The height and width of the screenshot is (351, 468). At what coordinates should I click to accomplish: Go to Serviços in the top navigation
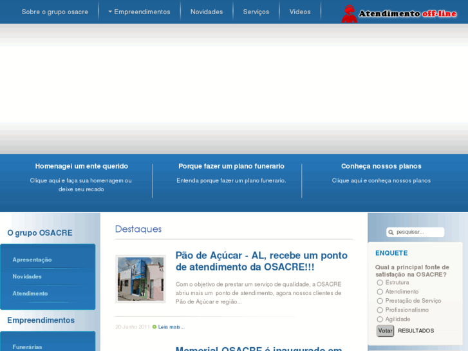coord(256,12)
